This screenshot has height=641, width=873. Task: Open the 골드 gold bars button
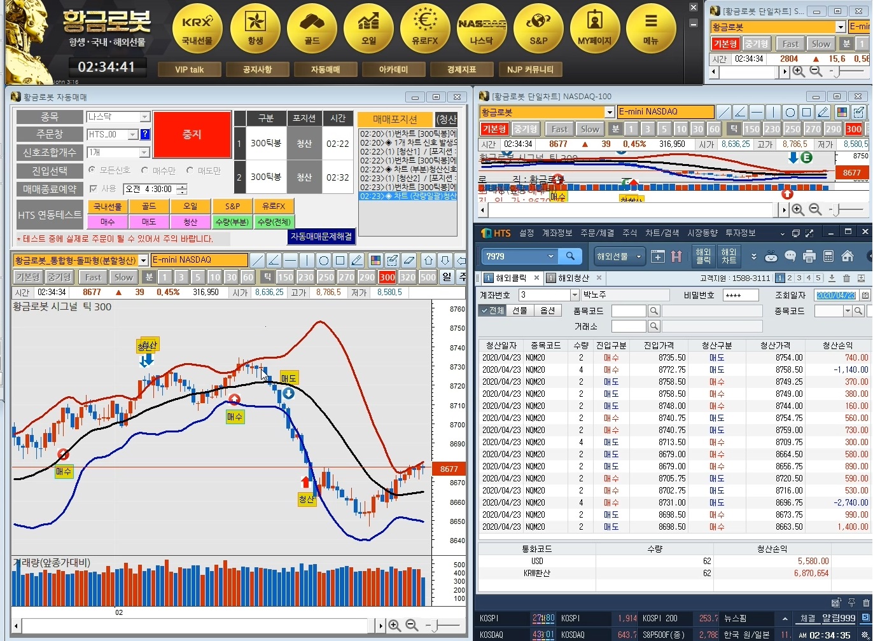pos(312,29)
